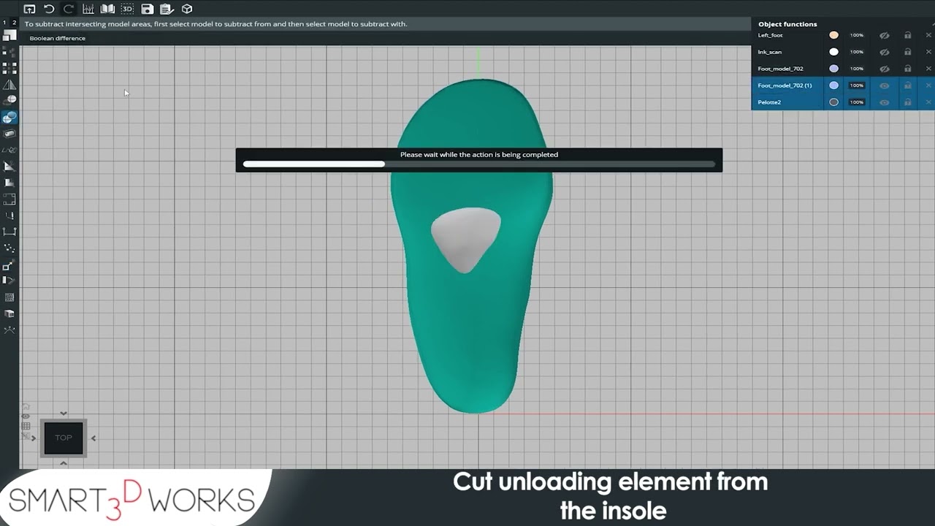935x526 pixels.
Task: Switch to workspace tab 2
Action: [x=15, y=23]
